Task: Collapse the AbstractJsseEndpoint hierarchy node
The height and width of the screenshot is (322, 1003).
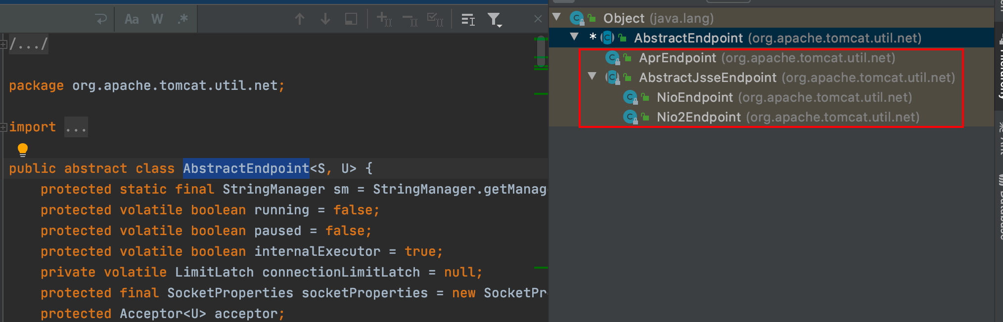Action: [592, 76]
